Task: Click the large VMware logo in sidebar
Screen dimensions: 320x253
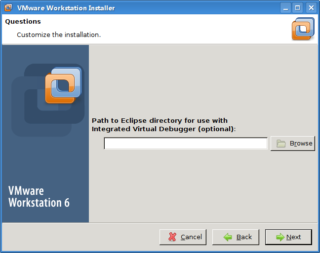Action: (63, 85)
